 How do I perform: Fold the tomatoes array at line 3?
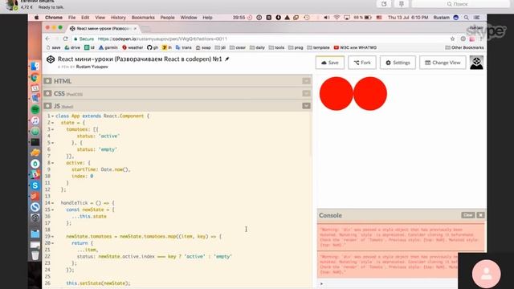point(52,129)
